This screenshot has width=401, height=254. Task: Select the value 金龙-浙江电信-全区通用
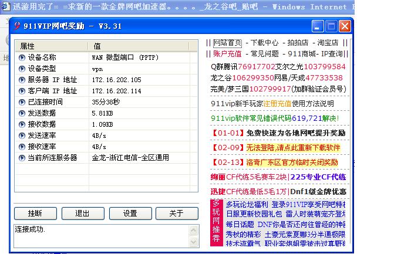(x=130, y=158)
